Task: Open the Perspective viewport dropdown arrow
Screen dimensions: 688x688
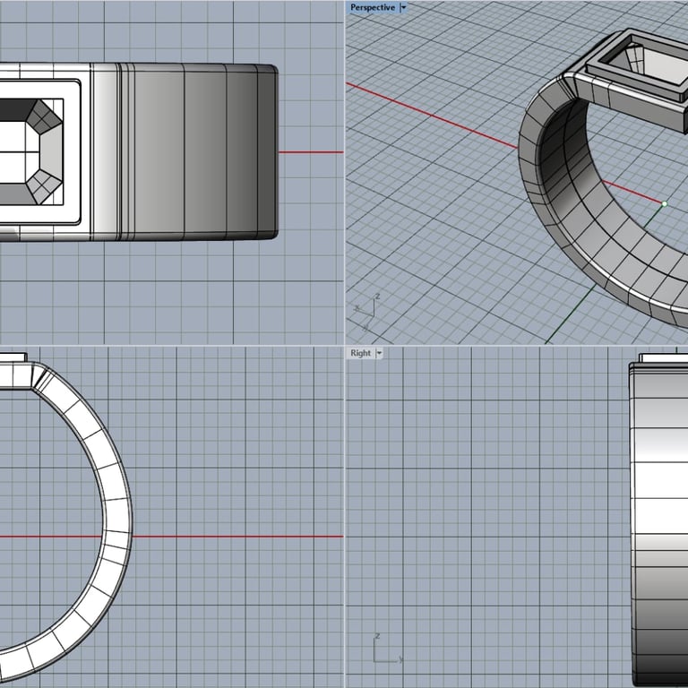Action: point(404,7)
